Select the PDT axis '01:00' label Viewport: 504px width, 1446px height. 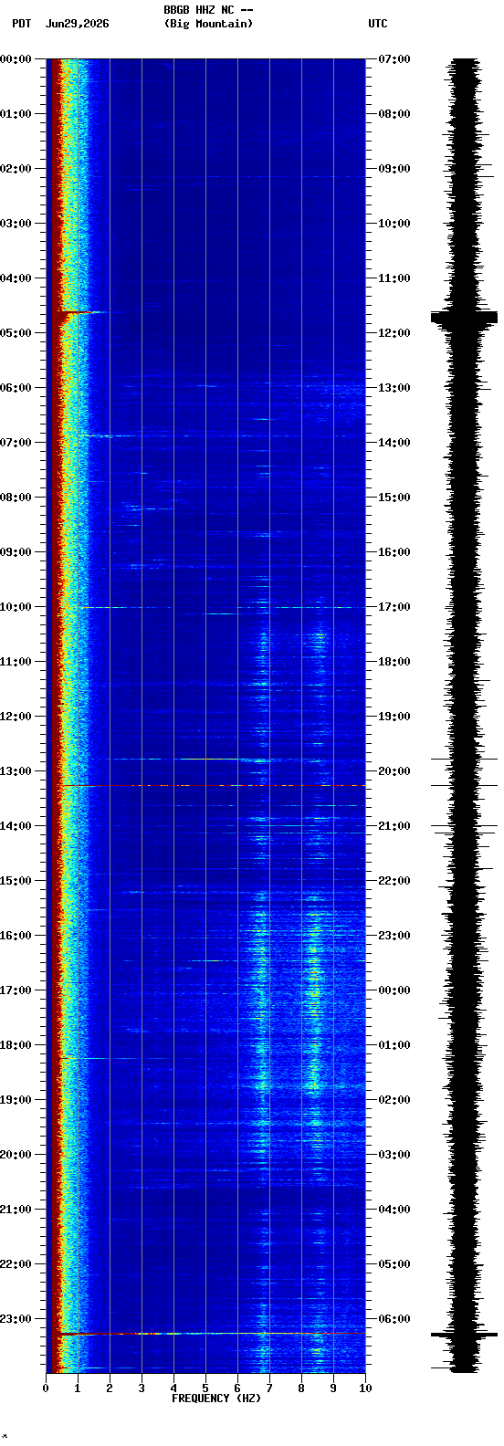tap(16, 114)
